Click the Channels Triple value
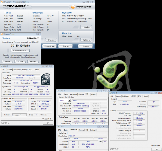The width and height of the screenshot is (162, 151). click(153, 102)
